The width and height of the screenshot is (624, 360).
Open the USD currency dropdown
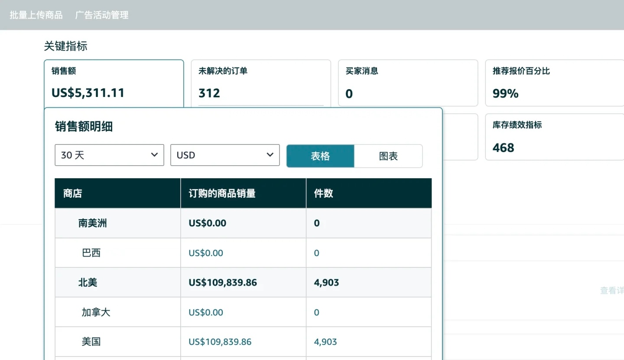[x=225, y=155]
